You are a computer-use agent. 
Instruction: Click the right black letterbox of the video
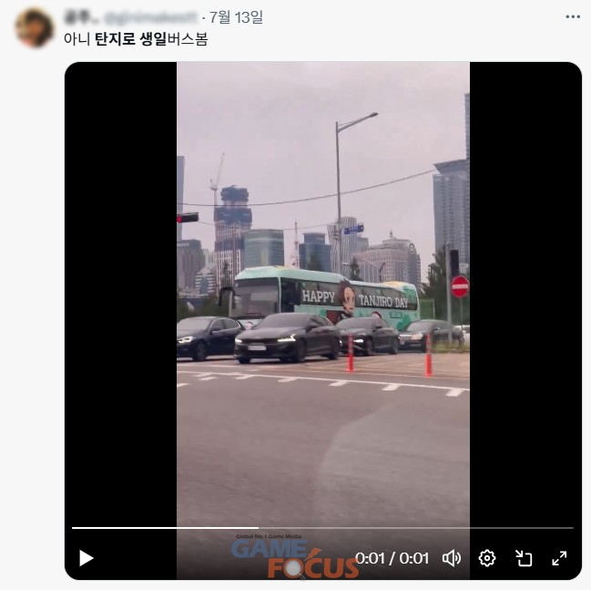click(x=525, y=295)
